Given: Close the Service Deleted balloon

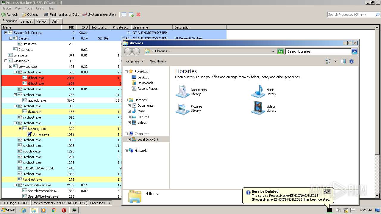Looking at the screenshot, I should (329, 191).
